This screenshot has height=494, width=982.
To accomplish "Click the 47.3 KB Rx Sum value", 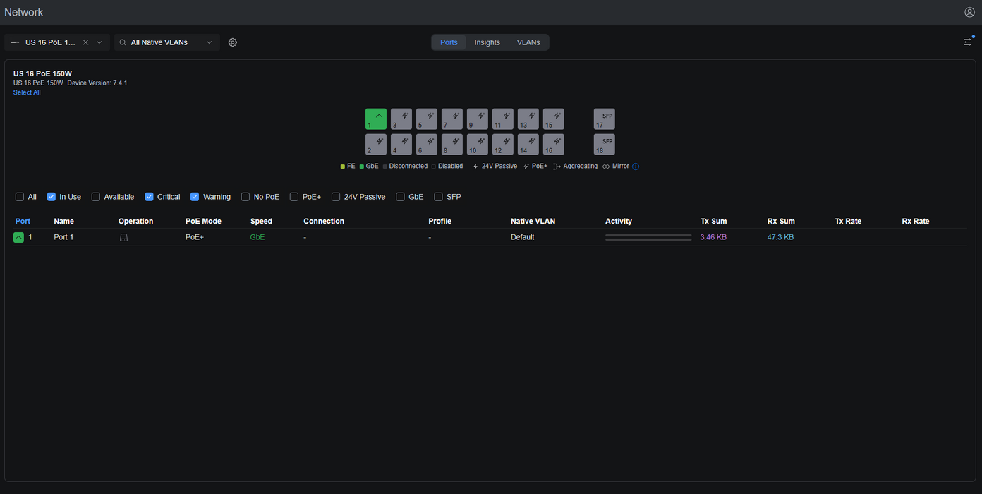I will [x=780, y=237].
